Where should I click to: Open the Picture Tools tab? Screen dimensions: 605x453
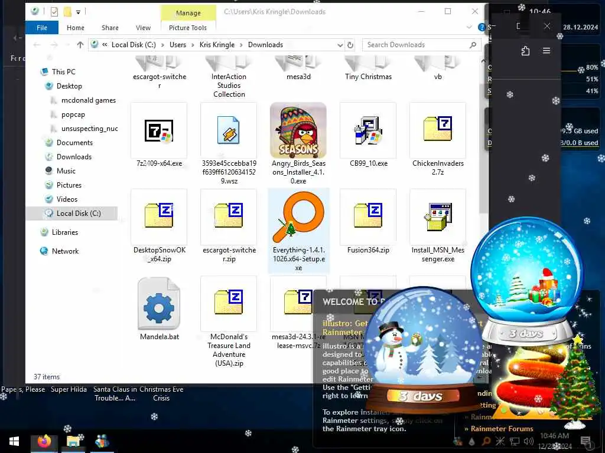[188, 28]
